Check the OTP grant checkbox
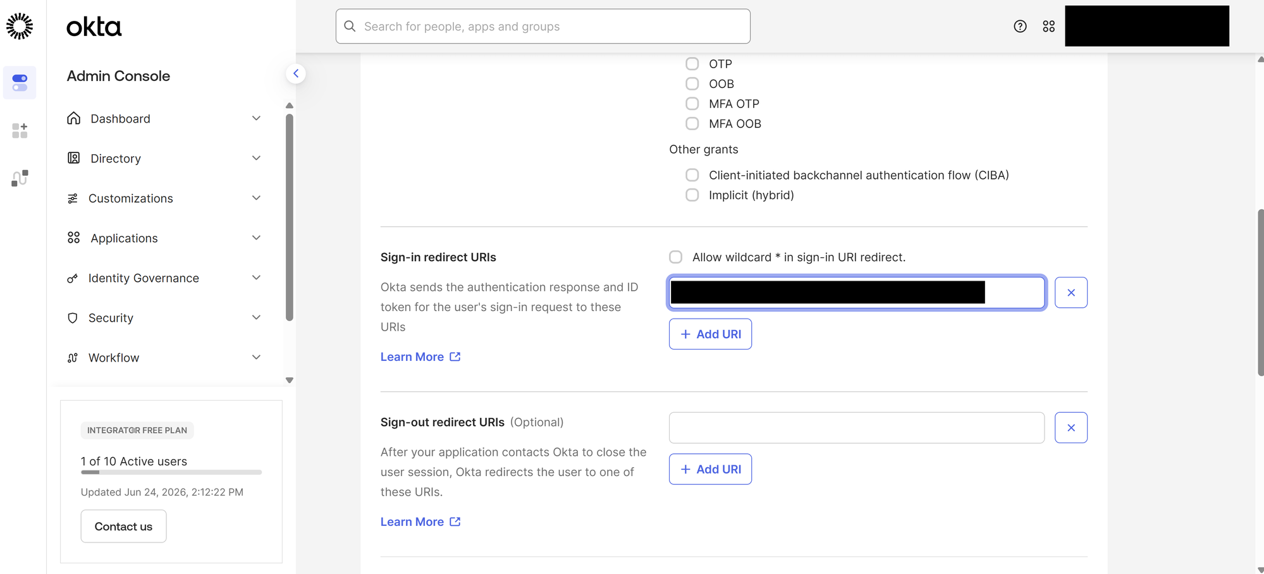This screenshot has width=1264, height=574. coord(692,64)
